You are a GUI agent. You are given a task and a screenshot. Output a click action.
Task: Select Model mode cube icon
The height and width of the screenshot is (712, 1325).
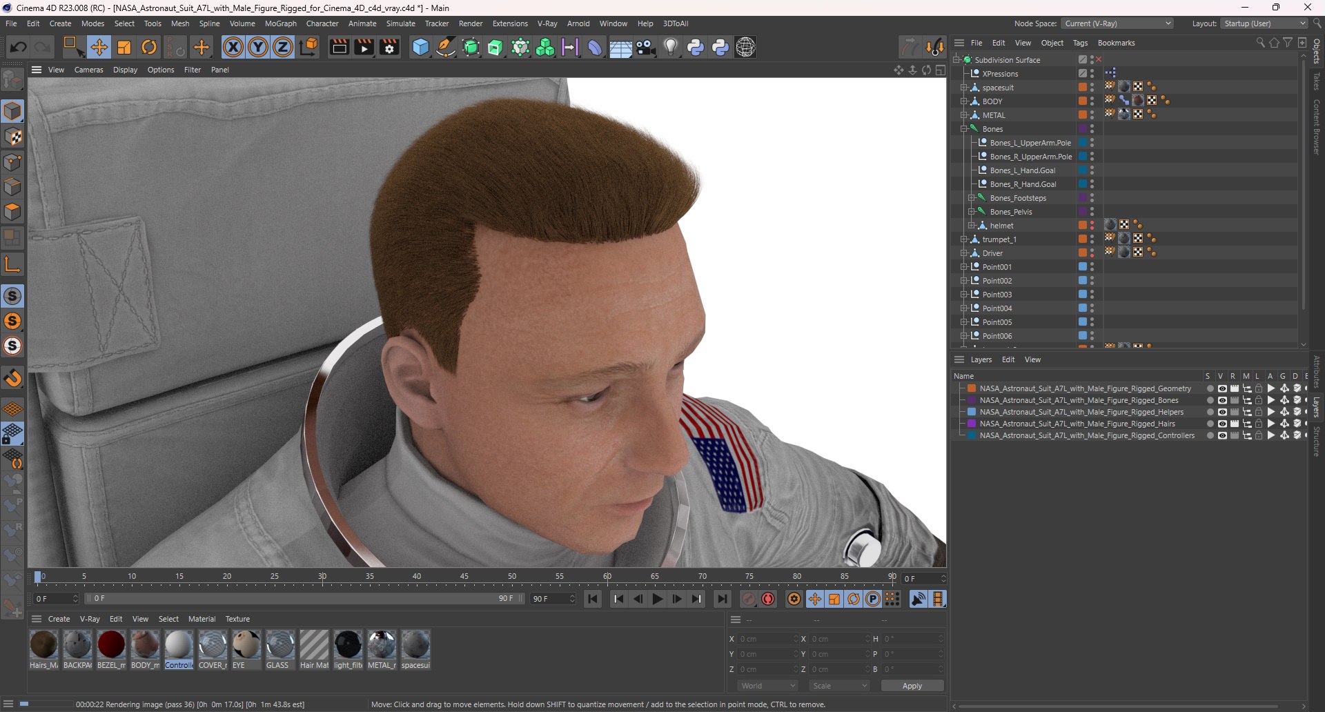(12, 111)
